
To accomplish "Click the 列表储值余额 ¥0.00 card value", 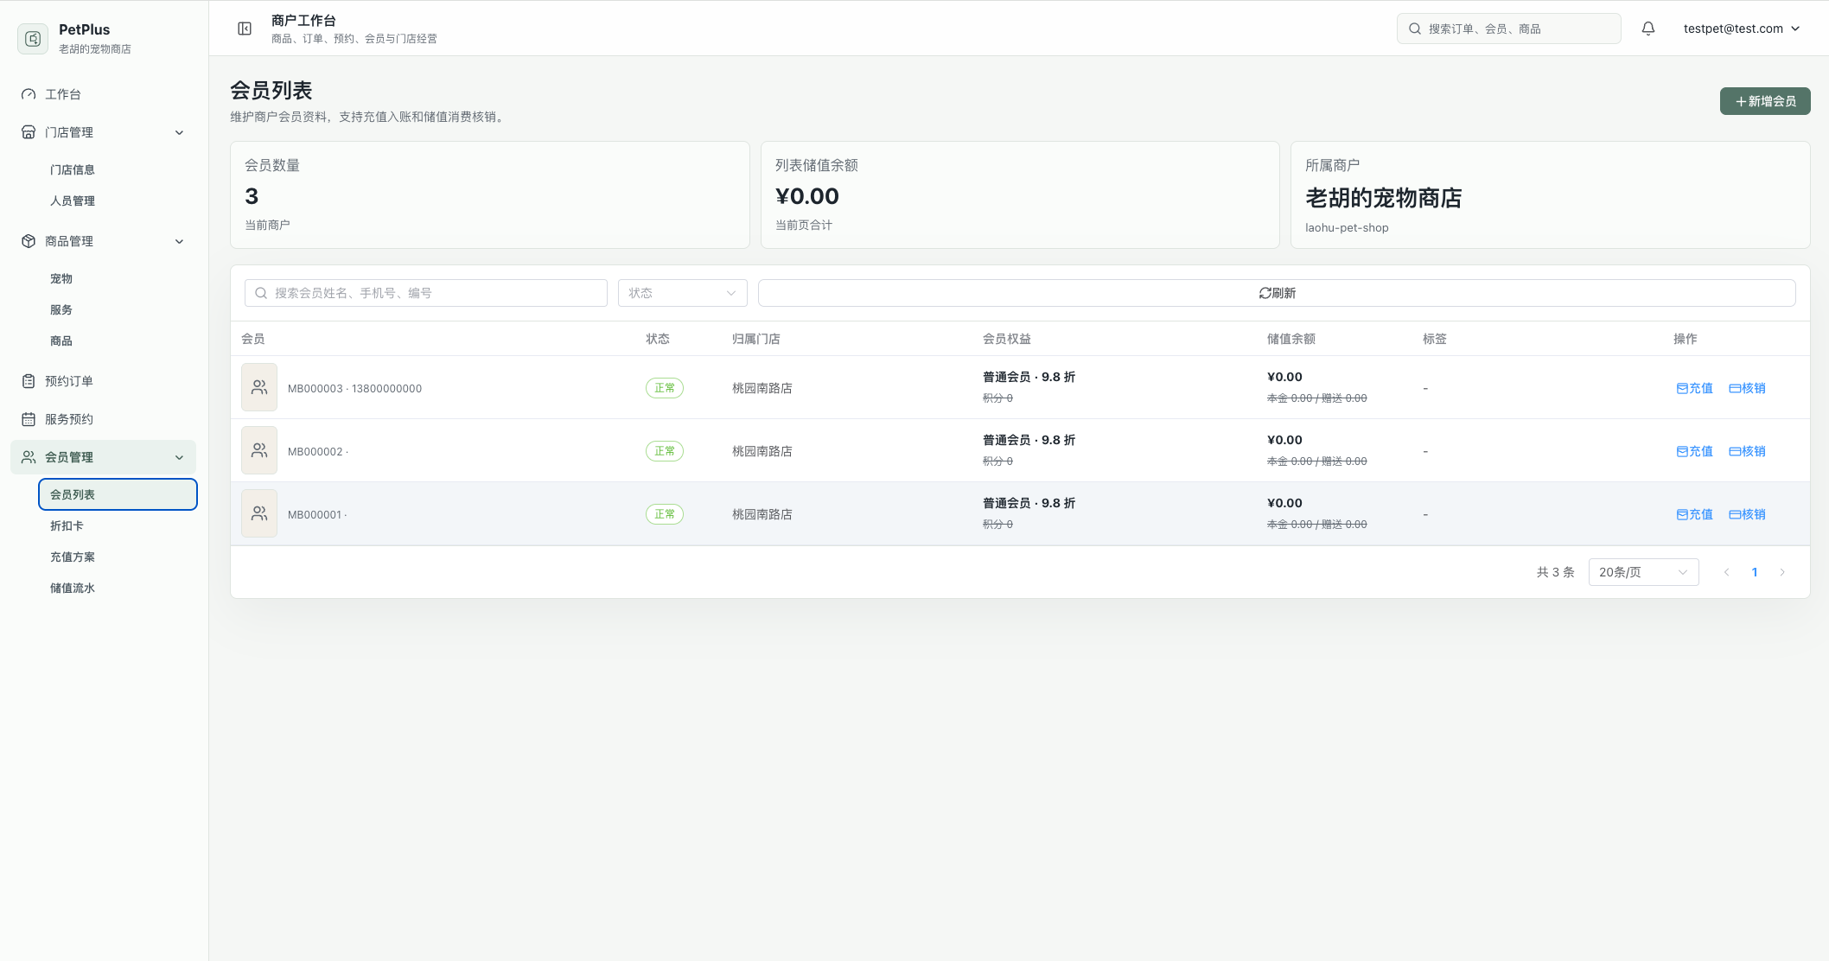I will pos(807,196).
